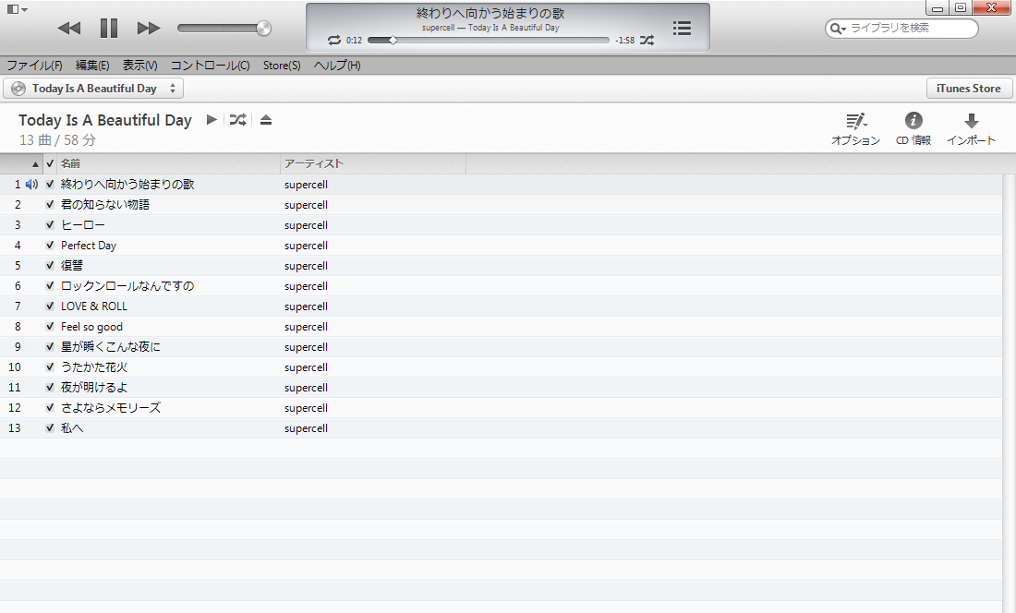Toggle repeat icon in now playing display

(333, 40)
